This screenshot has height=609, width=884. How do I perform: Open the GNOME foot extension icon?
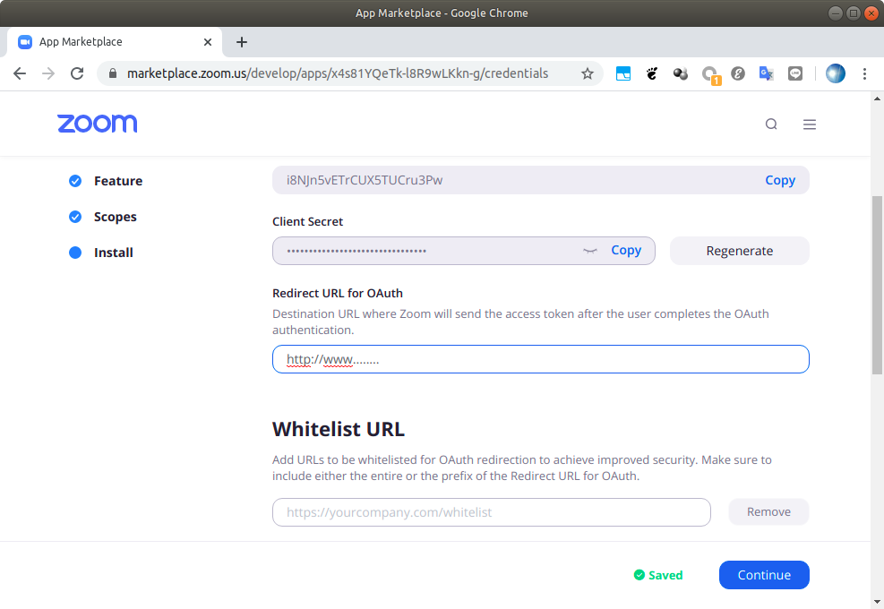(x=652, y=73)
